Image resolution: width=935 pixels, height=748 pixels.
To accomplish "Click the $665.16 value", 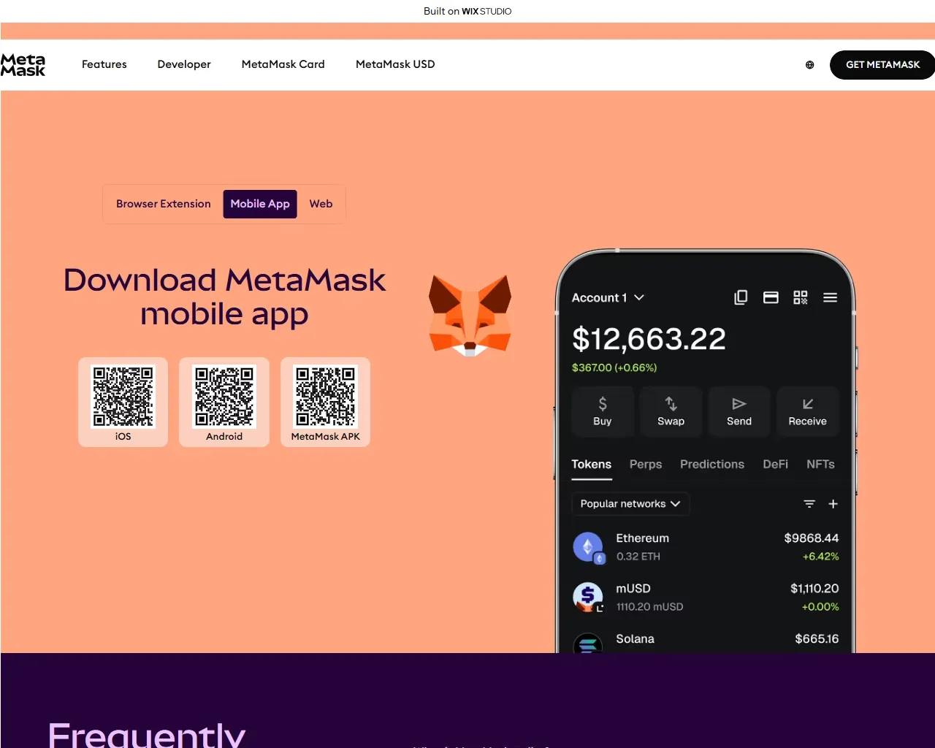I will (817, 639).
